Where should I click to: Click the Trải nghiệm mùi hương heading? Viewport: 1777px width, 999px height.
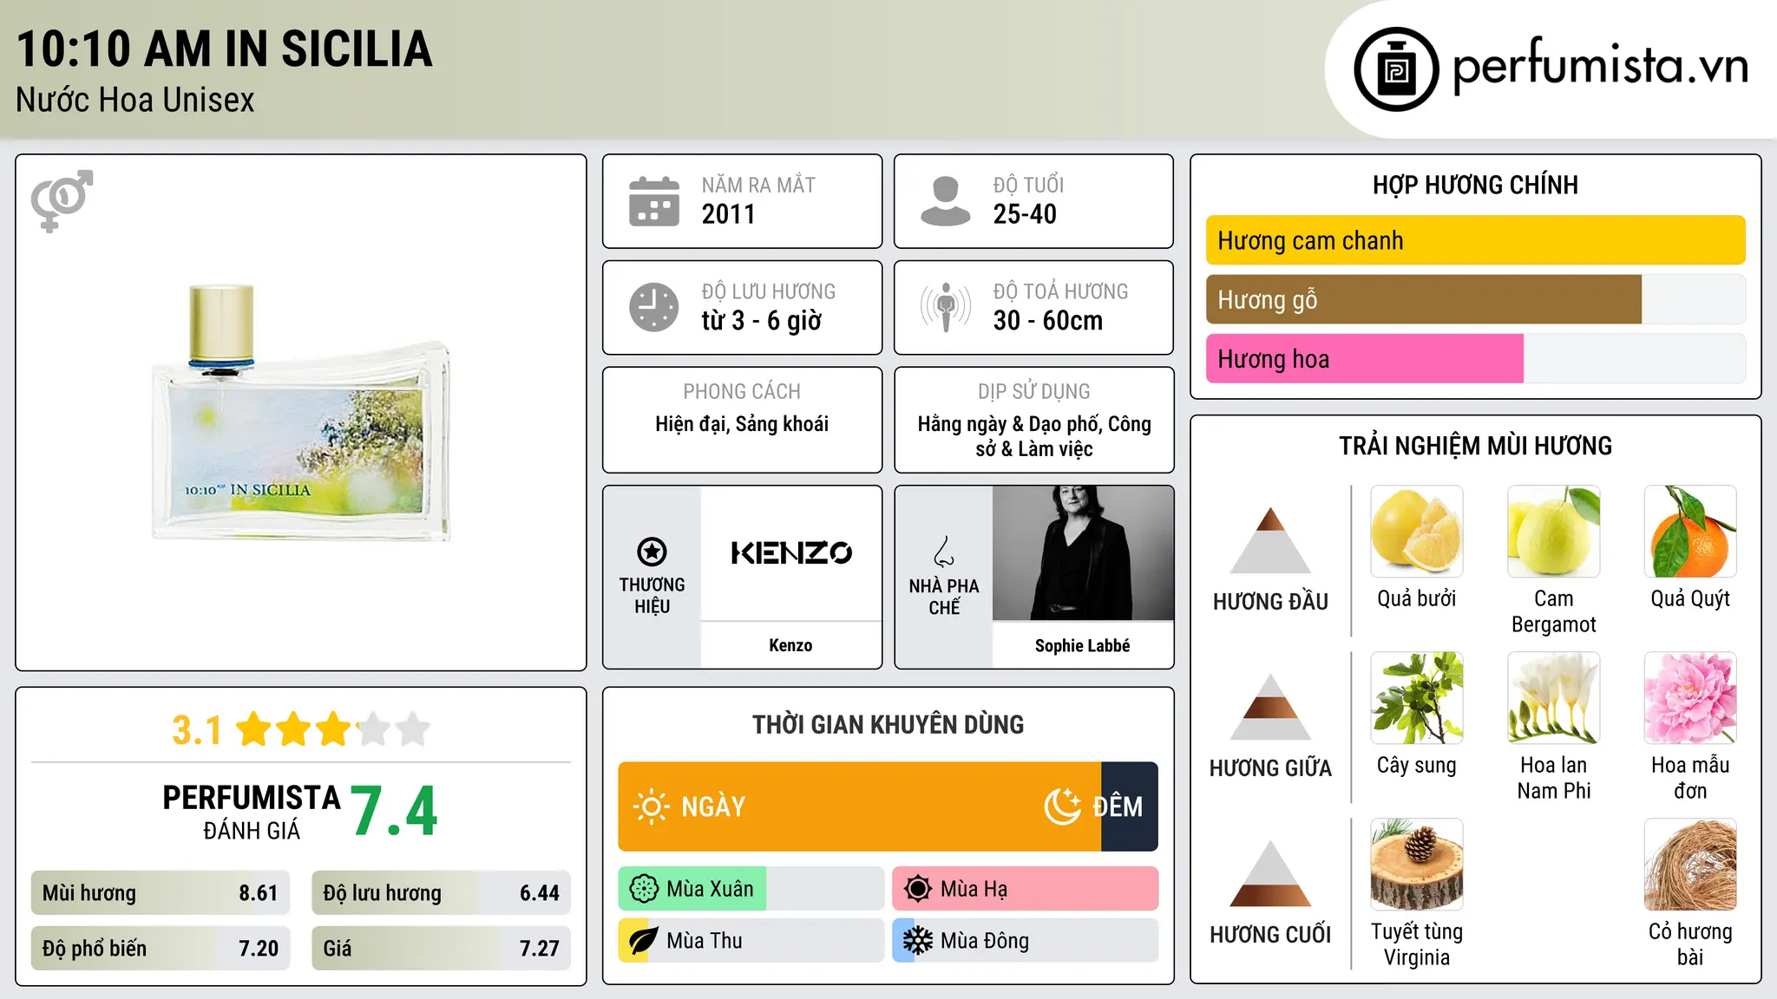(x=1475, y=446)
